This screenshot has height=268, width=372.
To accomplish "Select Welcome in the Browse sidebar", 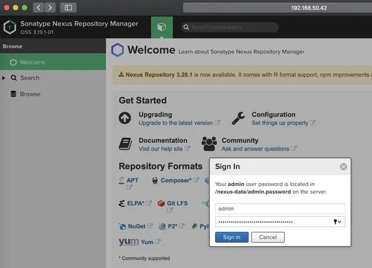I will [x=53, y=62].
